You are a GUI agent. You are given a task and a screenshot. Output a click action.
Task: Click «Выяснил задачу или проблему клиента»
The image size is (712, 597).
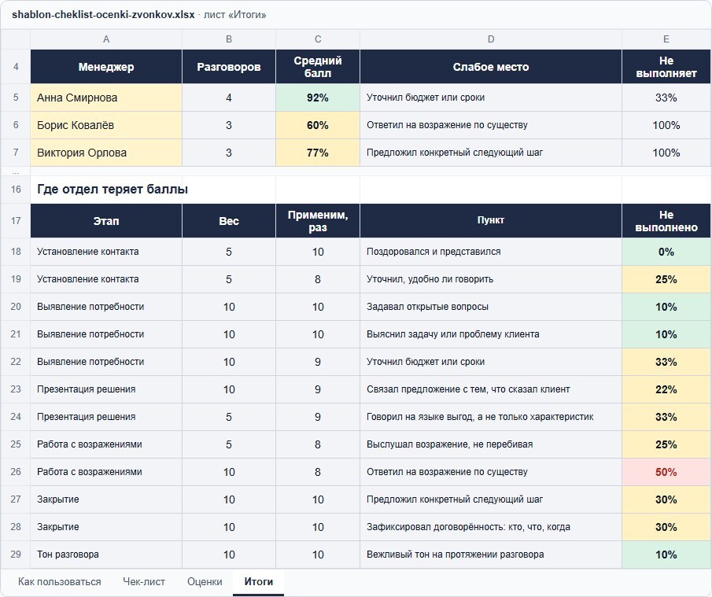(x=491, y=334)
